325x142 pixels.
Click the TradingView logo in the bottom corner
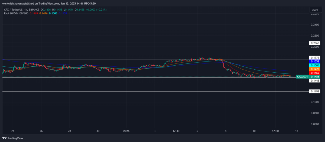point(13,138)
